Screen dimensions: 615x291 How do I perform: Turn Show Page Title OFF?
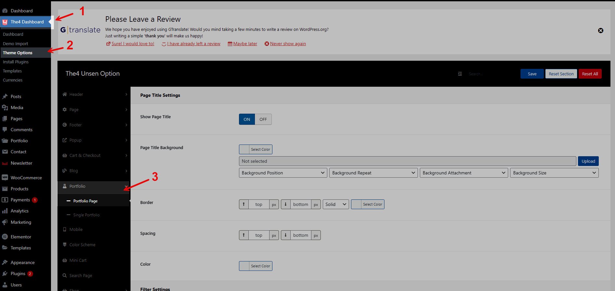coord(263,119)
